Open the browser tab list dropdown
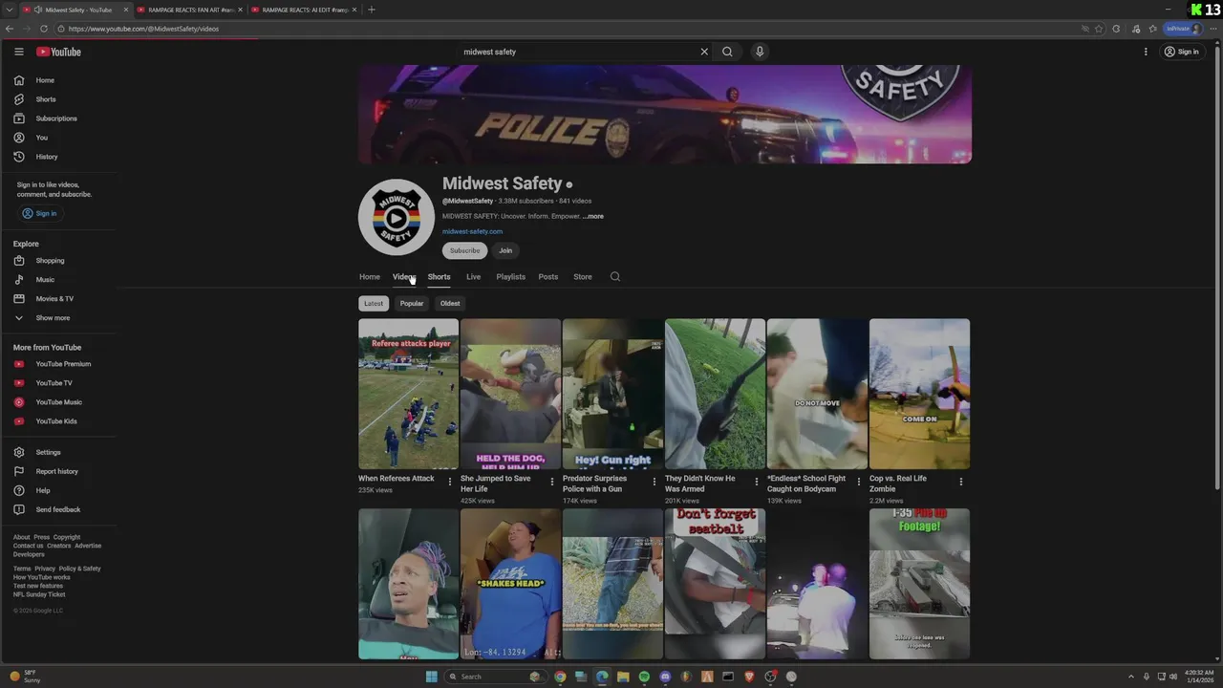 [10, 10]
